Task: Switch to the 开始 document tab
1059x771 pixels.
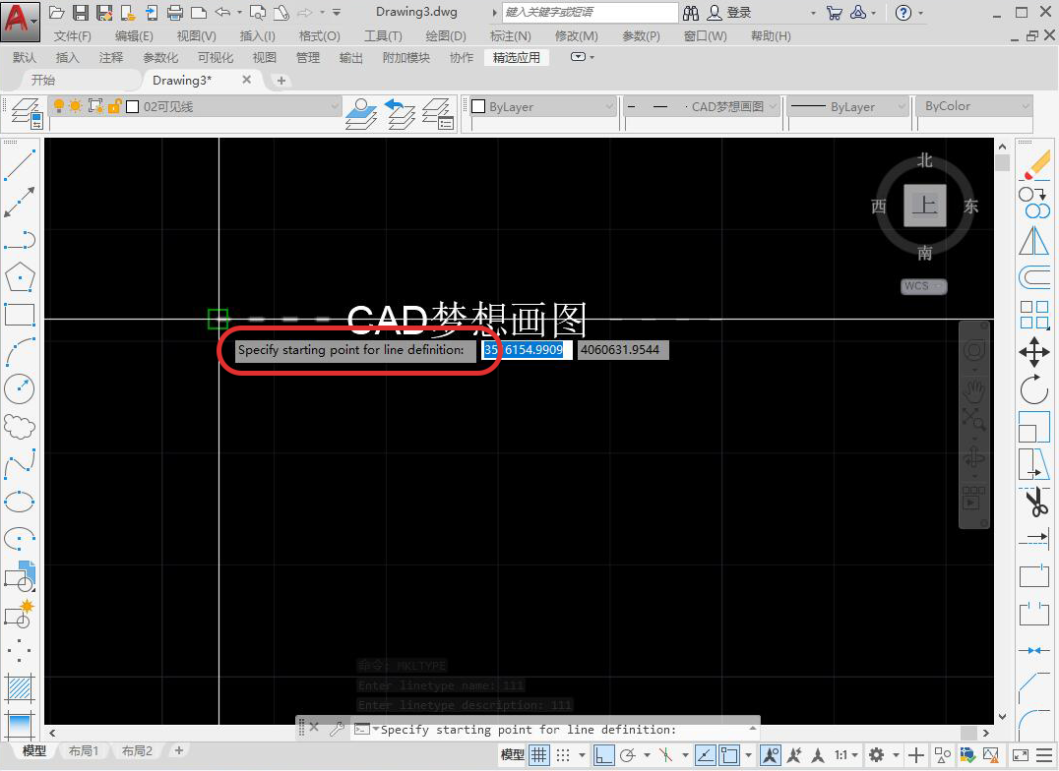Action: [x=42, y=80]
